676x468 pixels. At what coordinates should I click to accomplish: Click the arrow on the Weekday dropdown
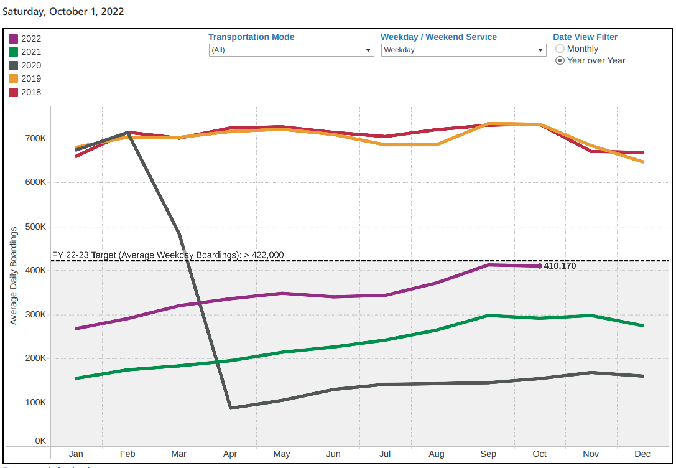(x=540, y=50)
